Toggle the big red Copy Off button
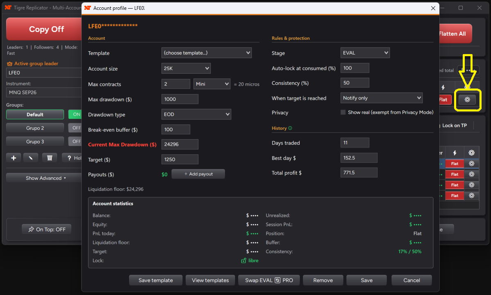Viewport: 491px width, 295px height. (44, 29)
